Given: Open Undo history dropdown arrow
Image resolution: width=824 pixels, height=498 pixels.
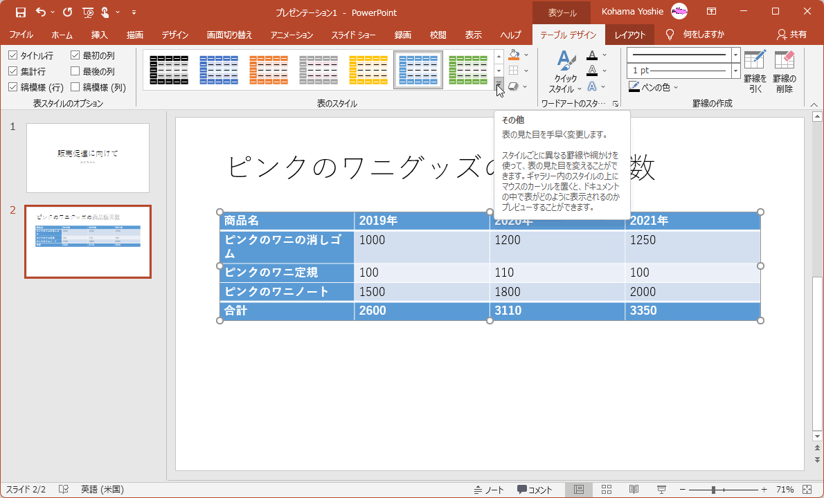Looking at the screenshot, I should point(53,12).
